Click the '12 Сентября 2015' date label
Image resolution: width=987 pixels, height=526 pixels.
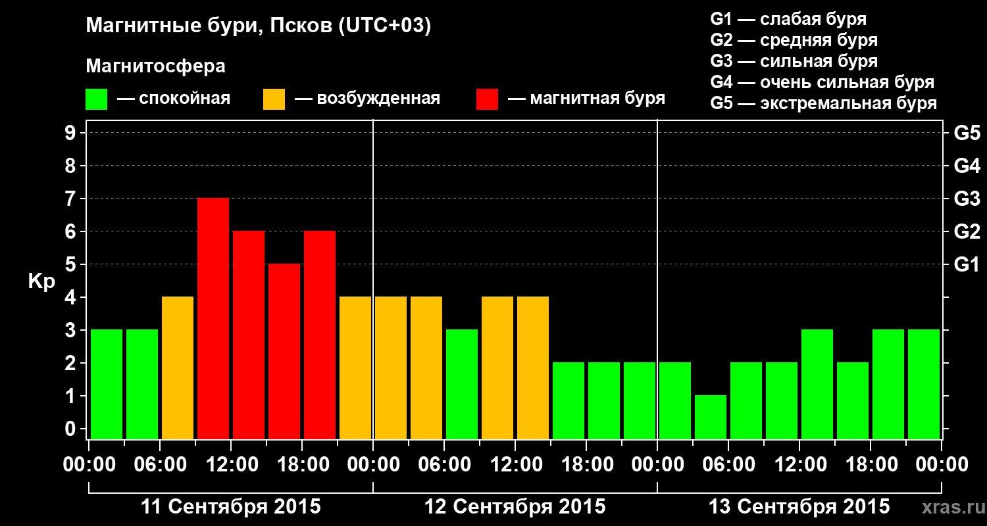(515, 507)
